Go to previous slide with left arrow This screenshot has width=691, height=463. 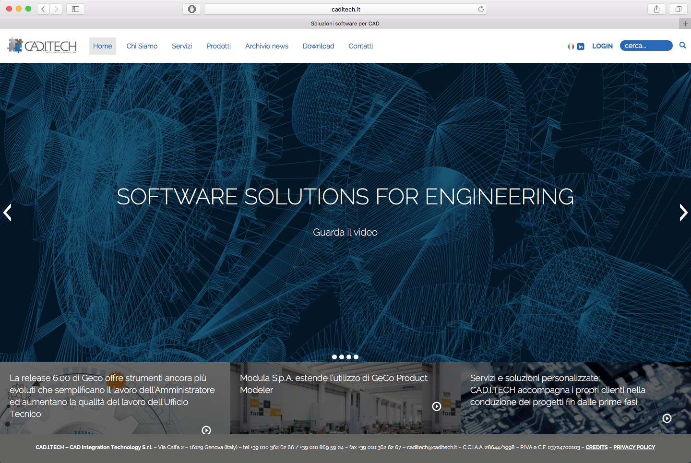[7, 213]
